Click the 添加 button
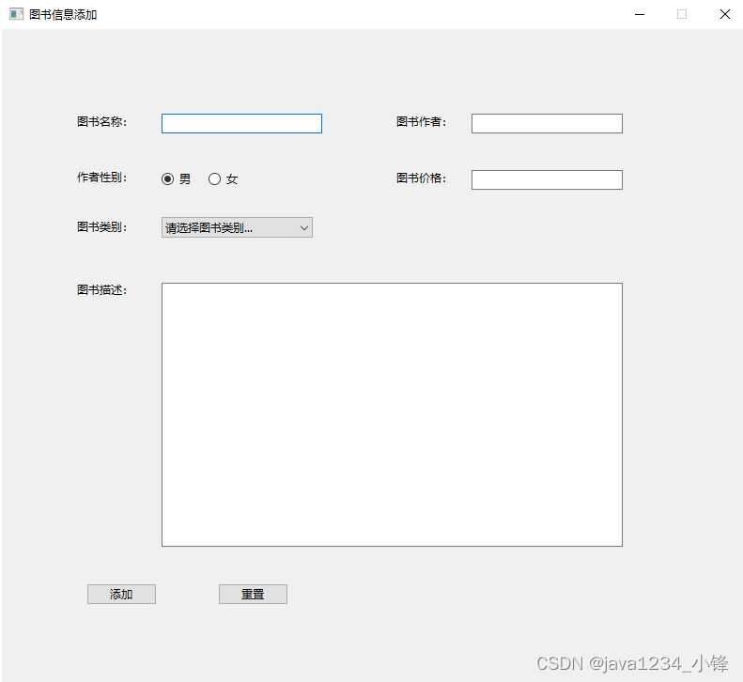The height and width of the screenshot is (682, 743). tap(121, 594)
